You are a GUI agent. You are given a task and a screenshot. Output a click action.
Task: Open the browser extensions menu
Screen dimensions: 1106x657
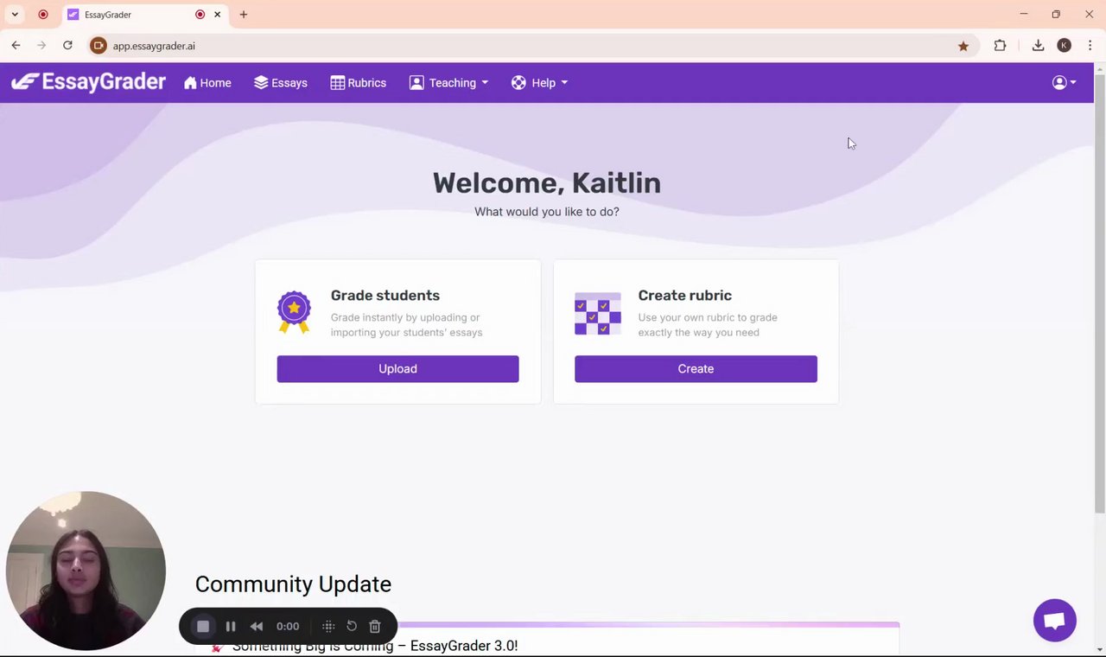(1000, 46)
